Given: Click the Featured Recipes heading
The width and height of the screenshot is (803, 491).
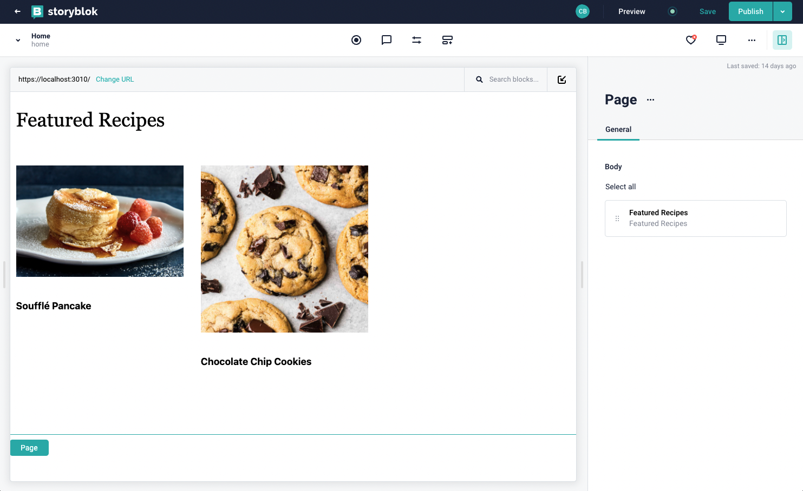Looking at the screenshot, I should click(90, 120).
